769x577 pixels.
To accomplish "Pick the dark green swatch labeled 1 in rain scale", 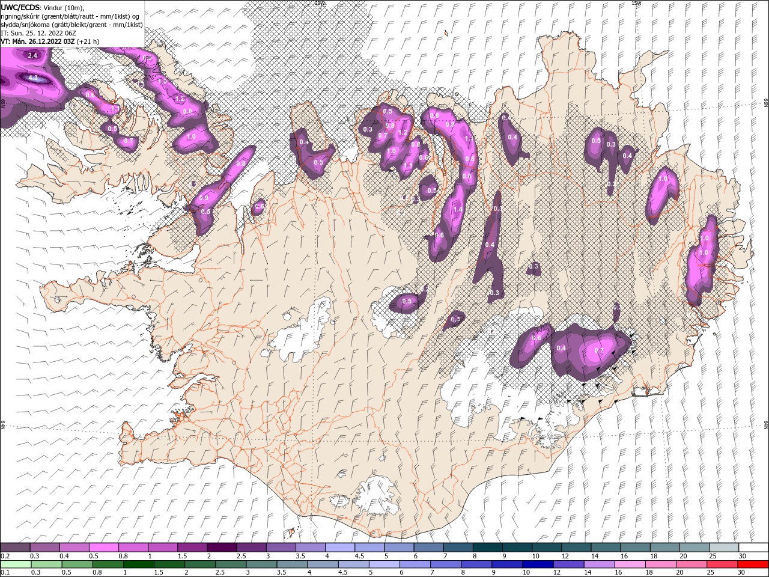I will coord(138,564).
